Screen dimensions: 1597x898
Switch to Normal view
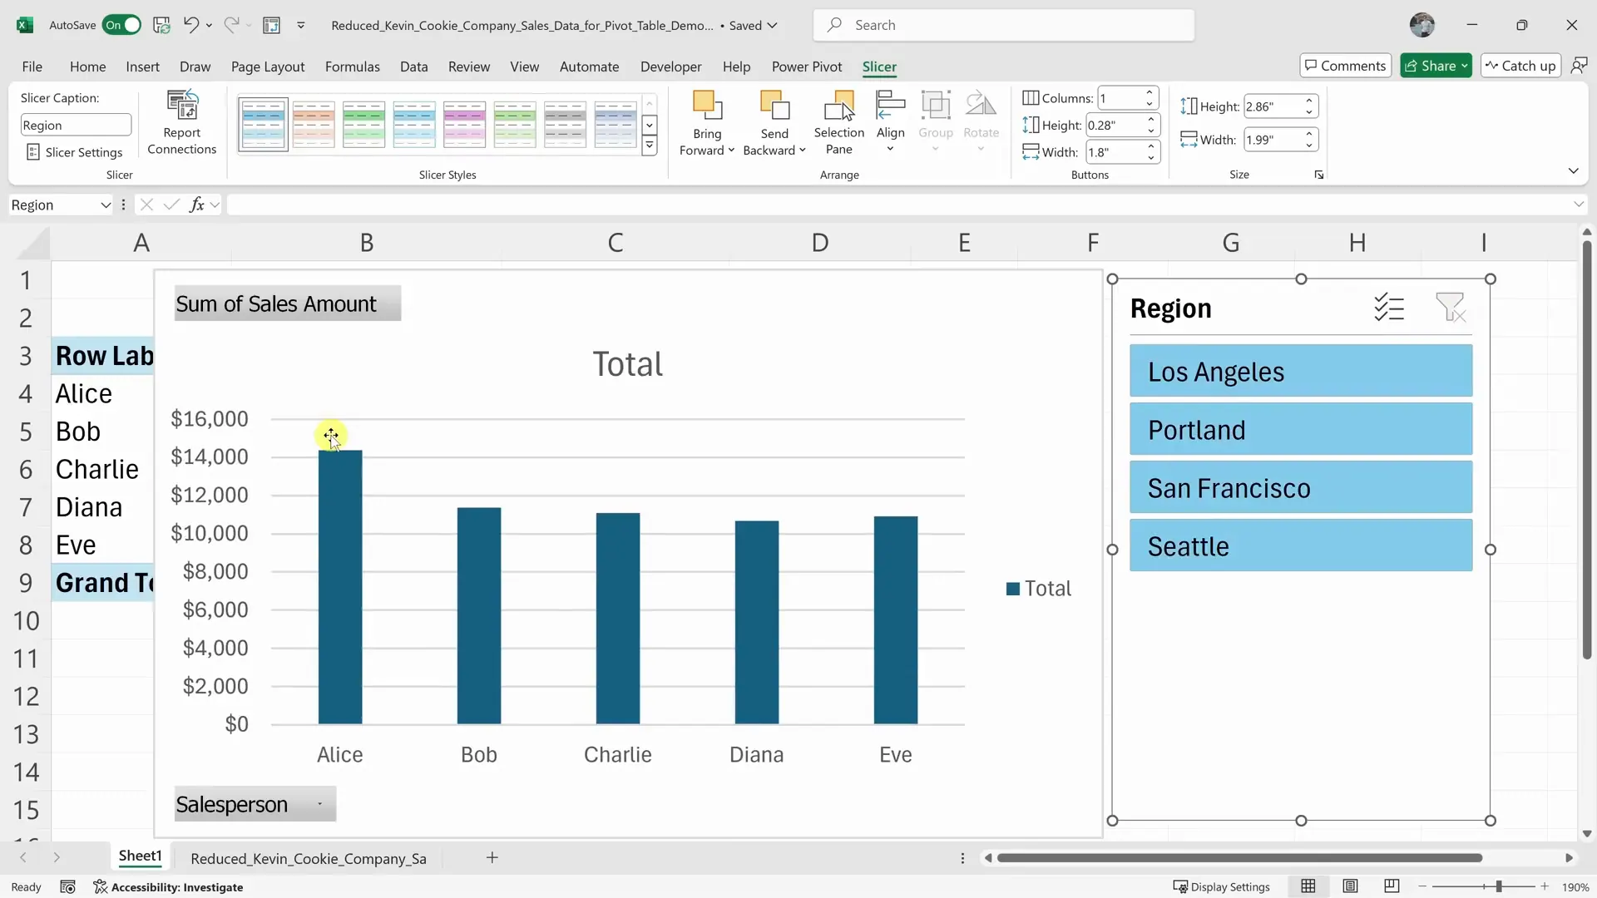point(1308,886)
